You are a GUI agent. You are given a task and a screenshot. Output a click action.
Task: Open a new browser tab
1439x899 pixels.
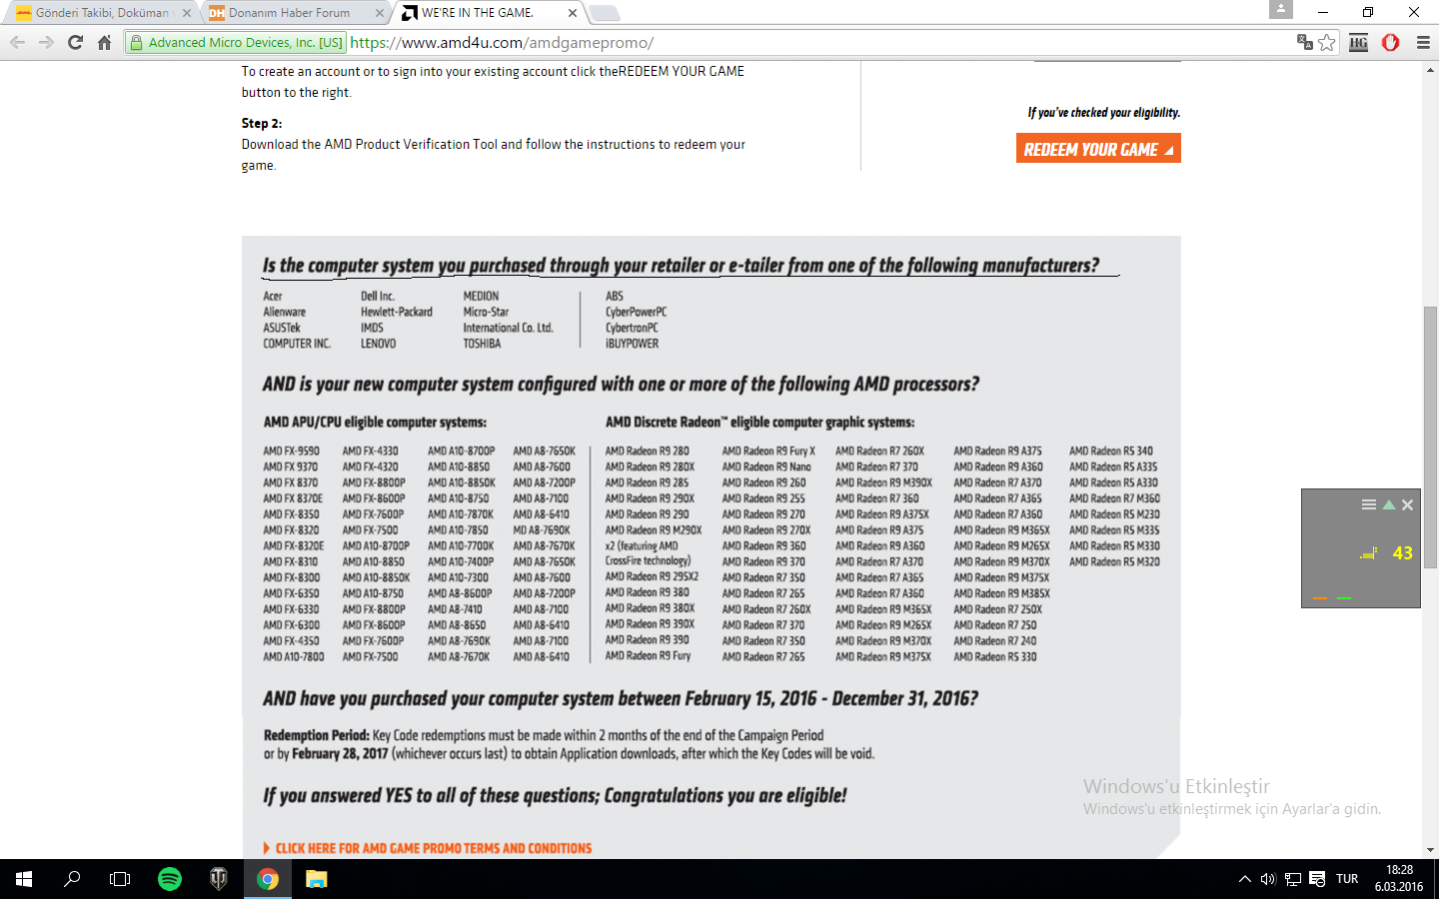(x=605, y=13)
